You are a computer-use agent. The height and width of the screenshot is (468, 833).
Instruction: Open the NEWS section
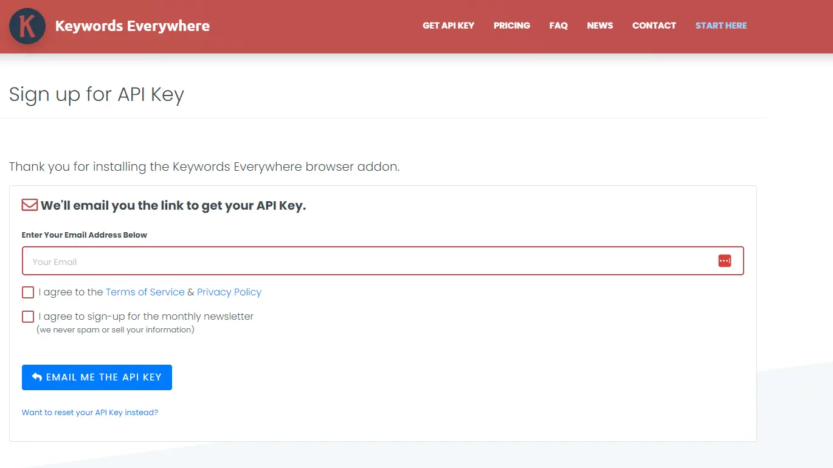click(x=600, y=26)
